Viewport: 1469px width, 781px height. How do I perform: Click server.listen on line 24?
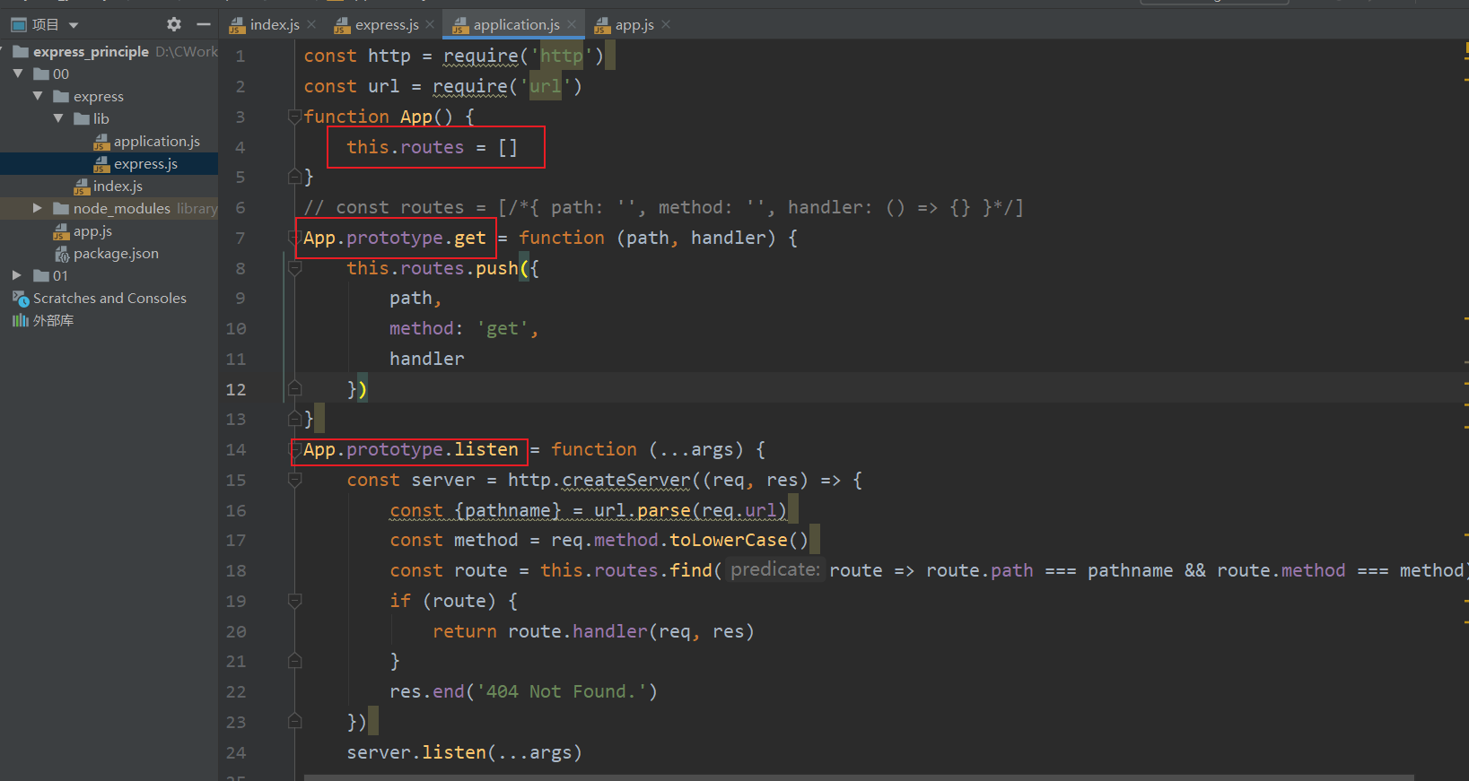click(416, 752)
